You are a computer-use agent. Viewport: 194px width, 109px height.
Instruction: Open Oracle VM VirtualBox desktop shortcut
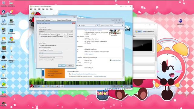pos(4,13)
